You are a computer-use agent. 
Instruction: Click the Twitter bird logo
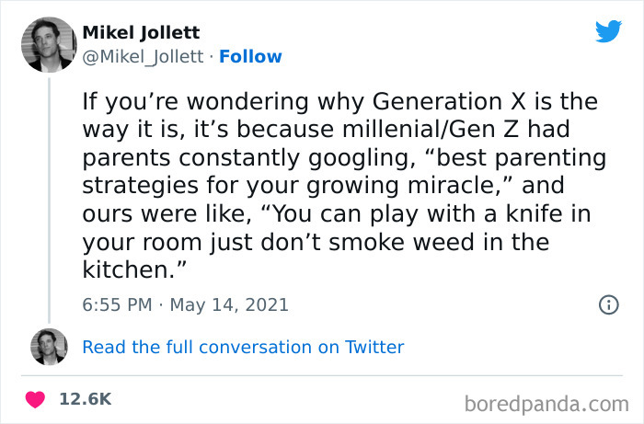click(x=608, y=31)
